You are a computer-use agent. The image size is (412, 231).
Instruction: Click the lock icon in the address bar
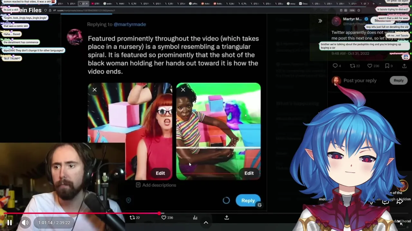tap(50, 10)
